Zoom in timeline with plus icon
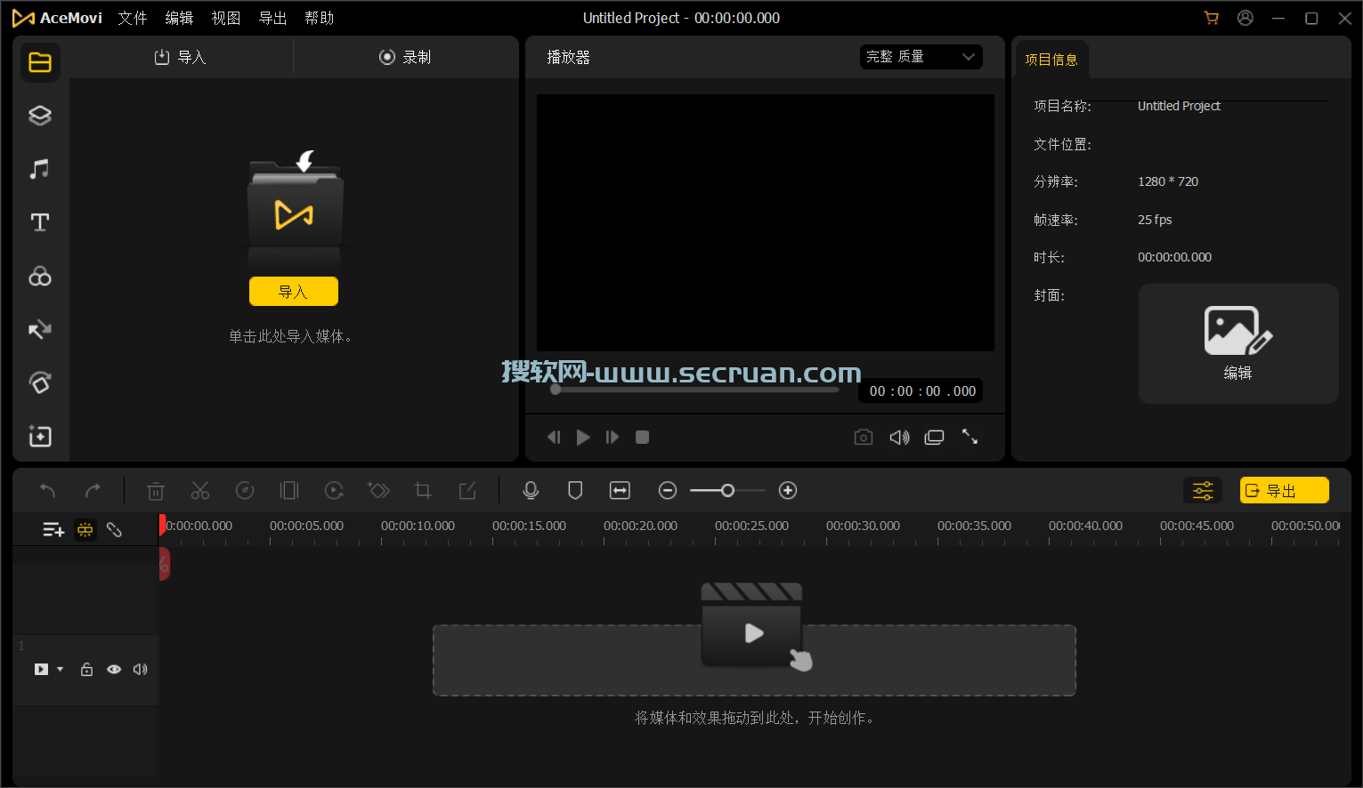Image resolution: width=1363 pixels, height=788 pixels. point(788,490)
